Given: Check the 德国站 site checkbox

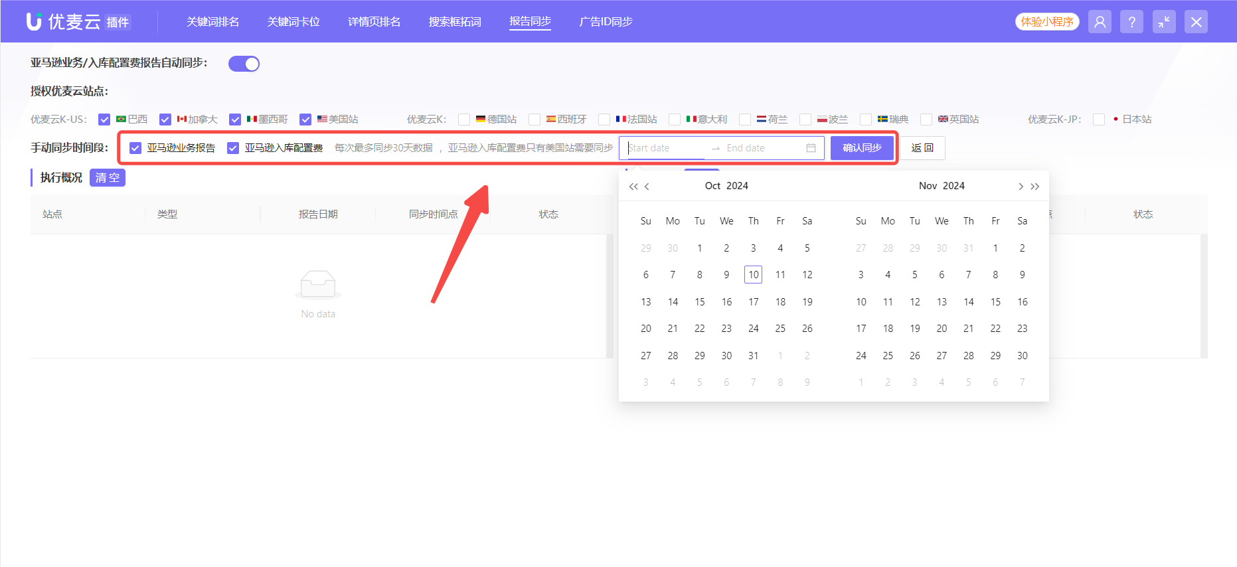Looking at the screenshot, I should [x=464, y=120].
